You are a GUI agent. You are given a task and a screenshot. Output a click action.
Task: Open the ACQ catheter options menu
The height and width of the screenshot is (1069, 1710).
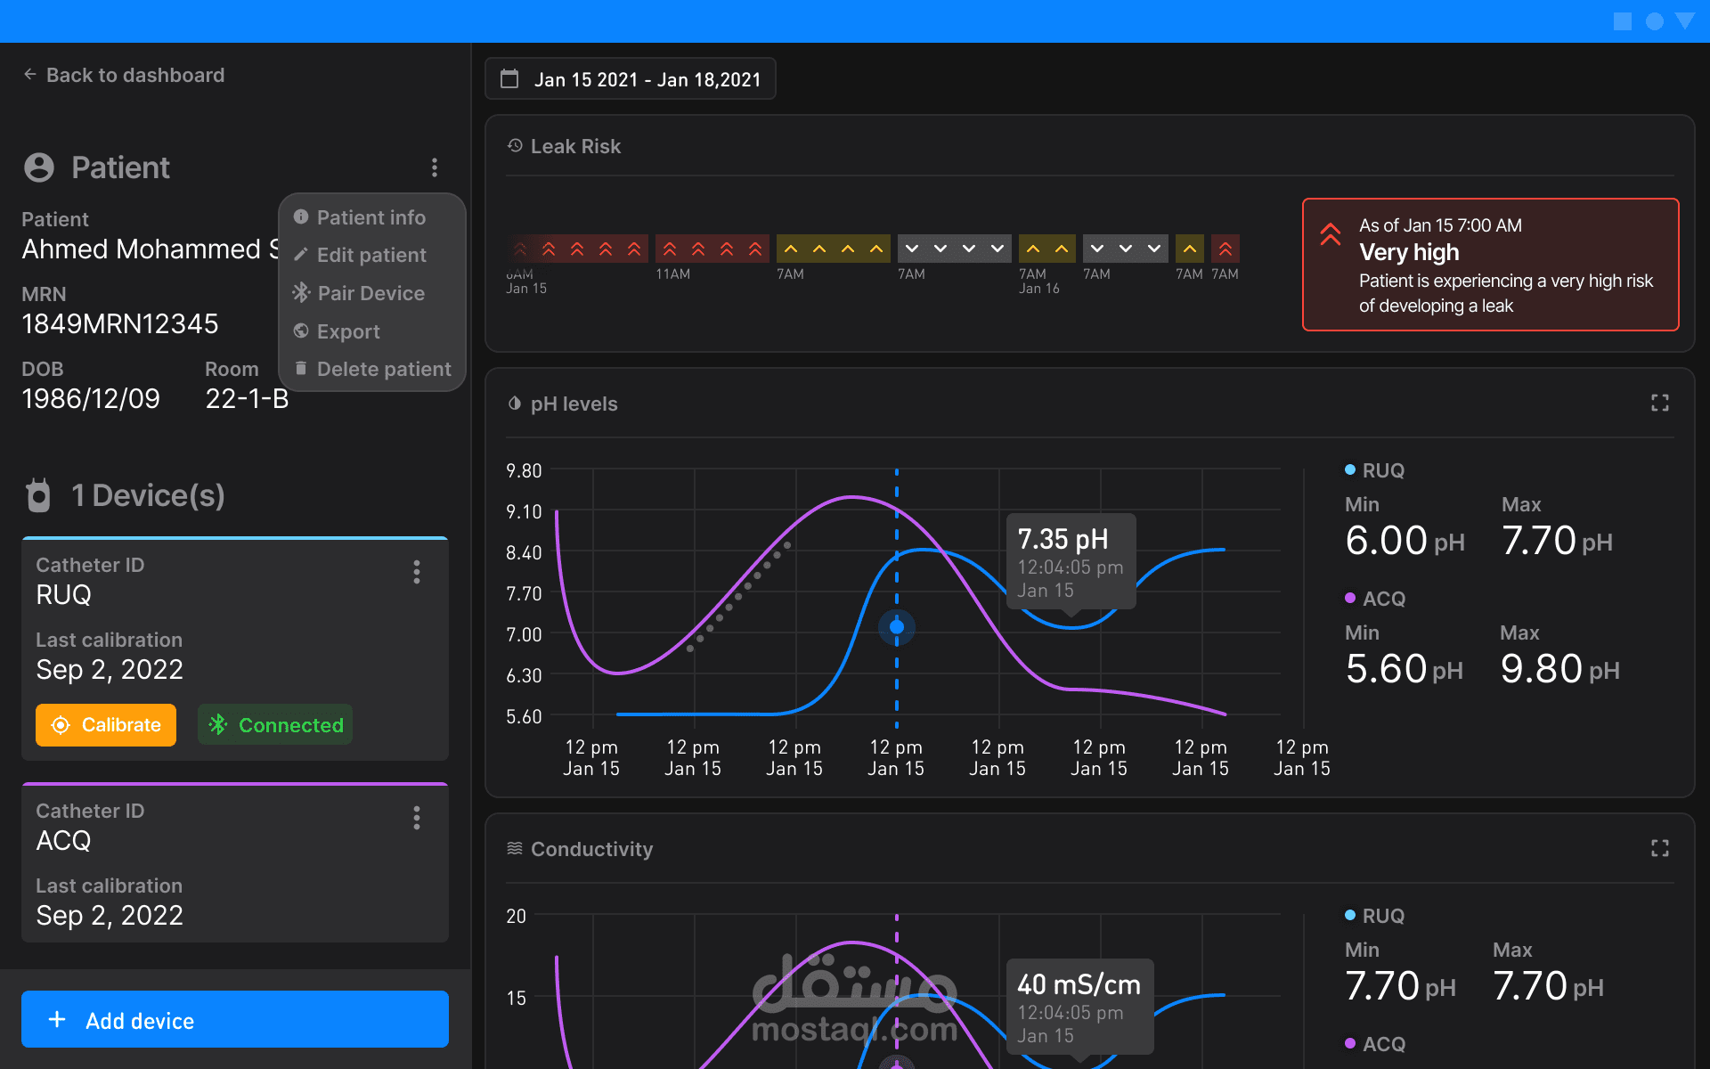coord(417,818)
